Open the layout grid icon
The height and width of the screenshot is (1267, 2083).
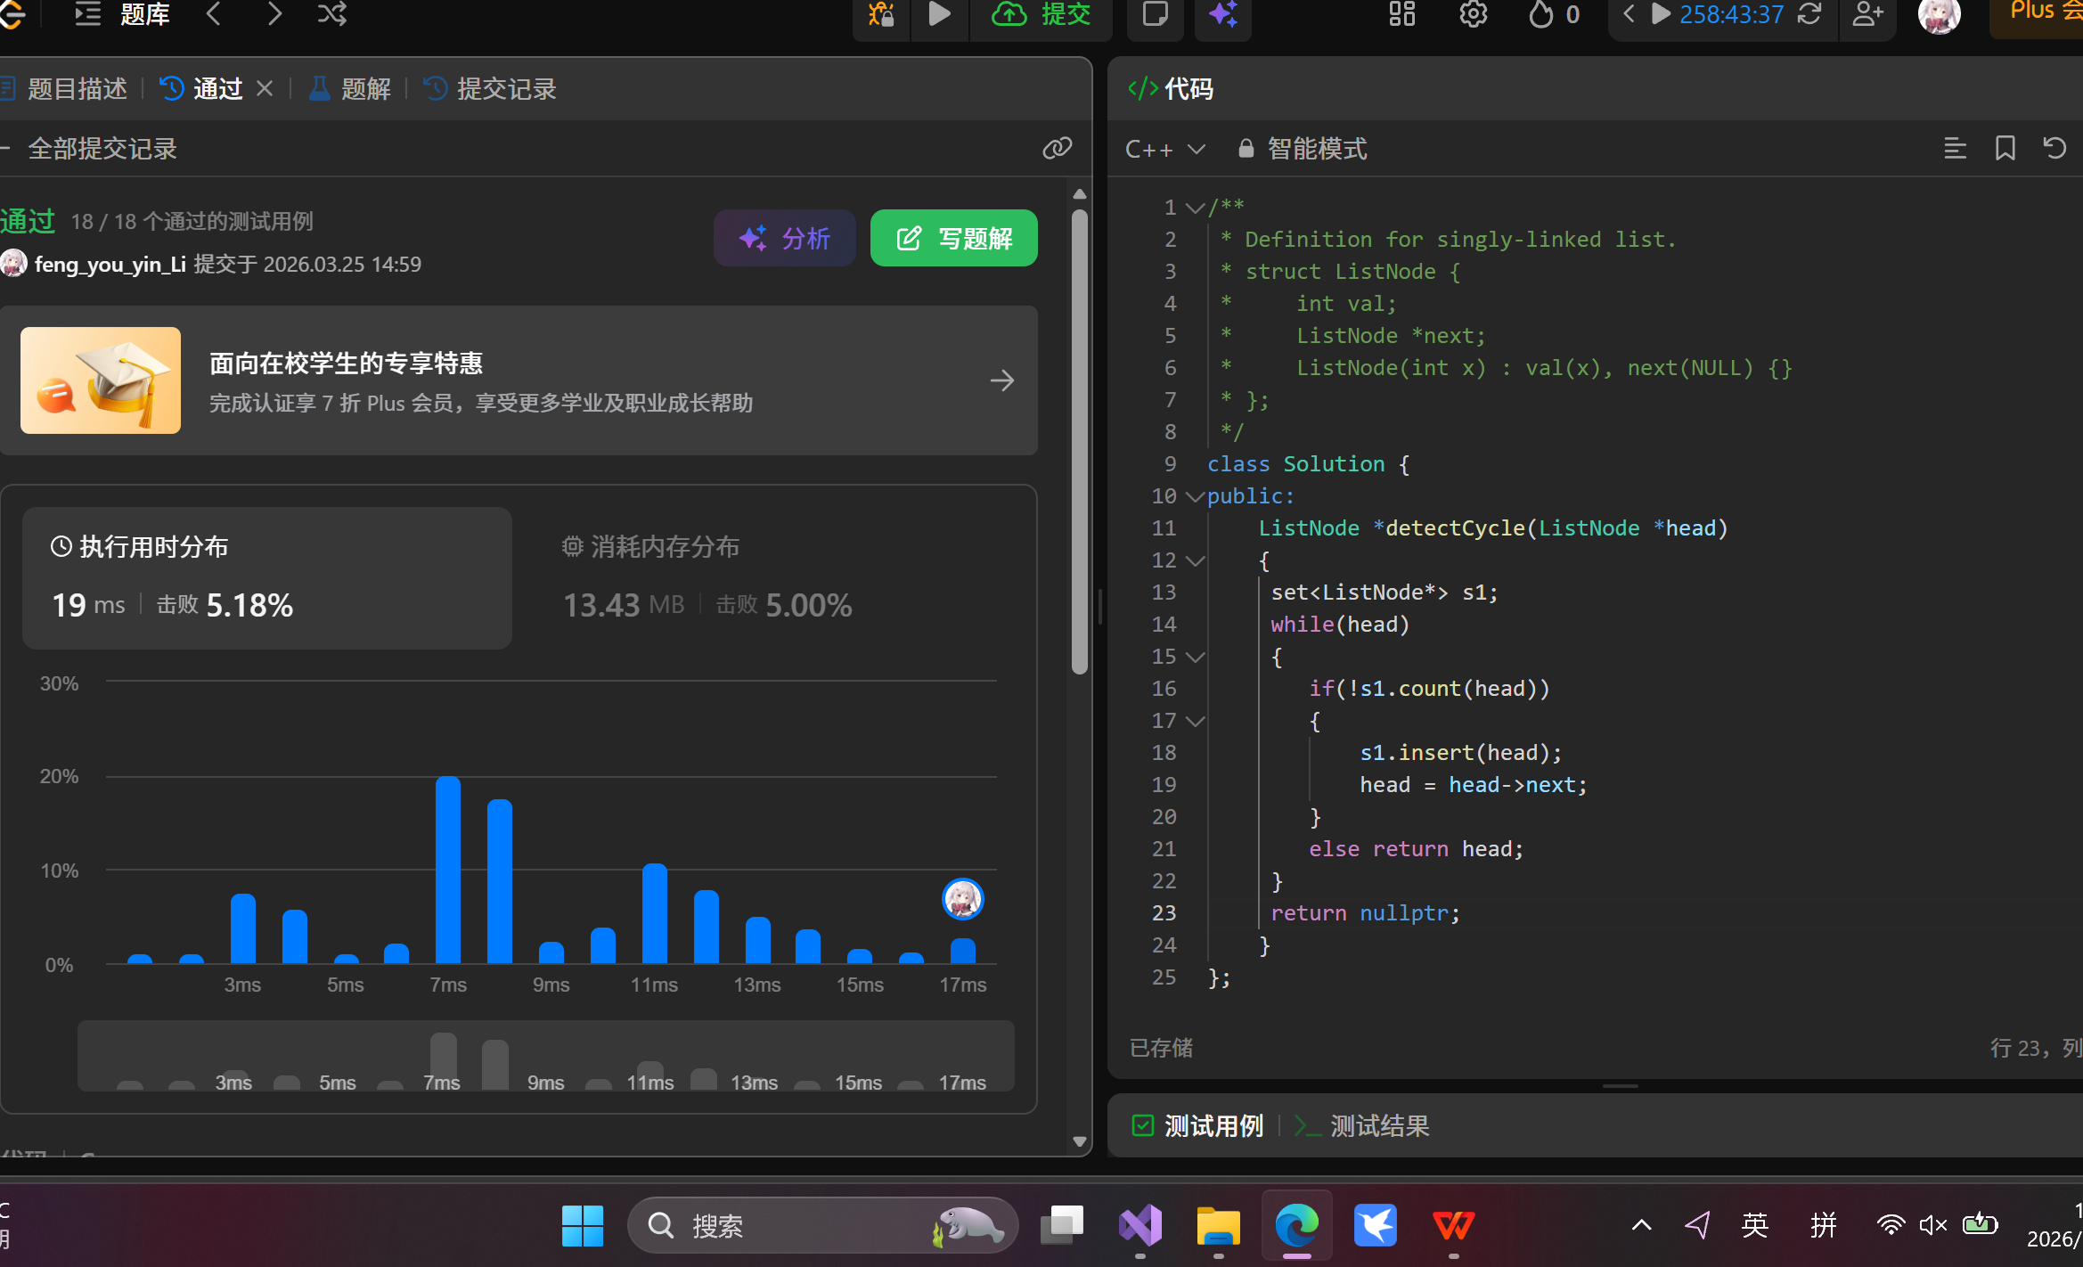click(x=1402, y=14)
